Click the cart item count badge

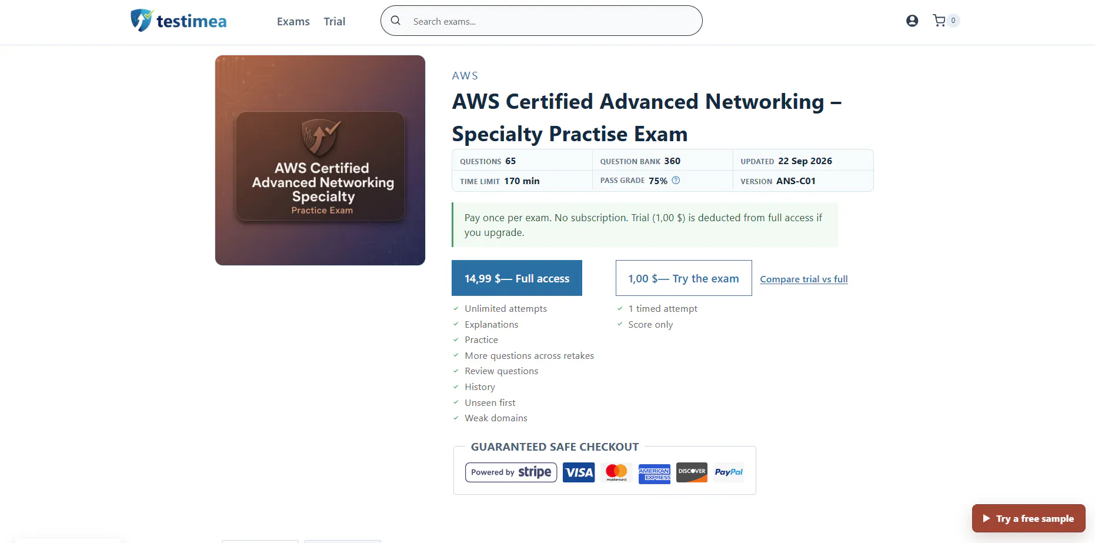pos(953,21)
